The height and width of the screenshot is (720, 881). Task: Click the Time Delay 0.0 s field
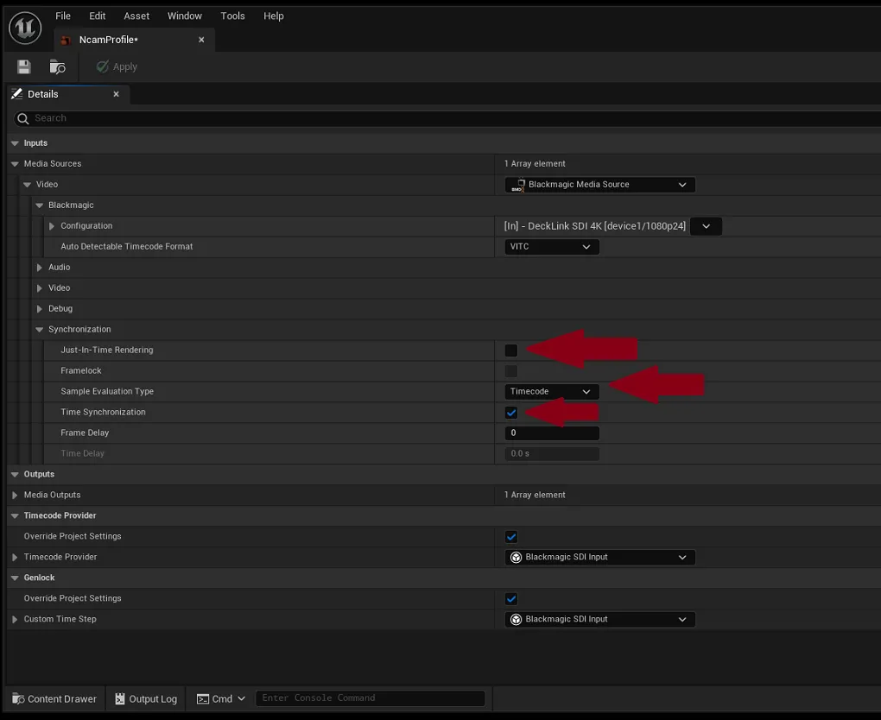coord(552,454)
